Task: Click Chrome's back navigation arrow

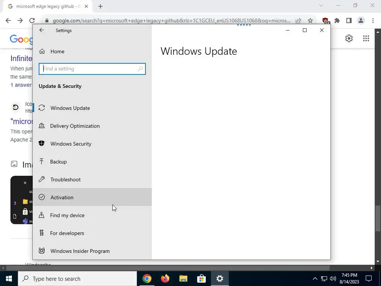Action: pos(8,21)
